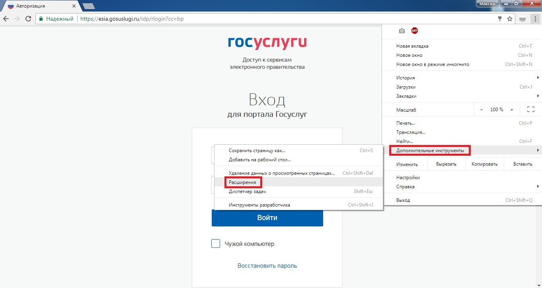Select Добавить на рабочий стол...
Viewport: 542px width, 288px height.
(298, 160)
